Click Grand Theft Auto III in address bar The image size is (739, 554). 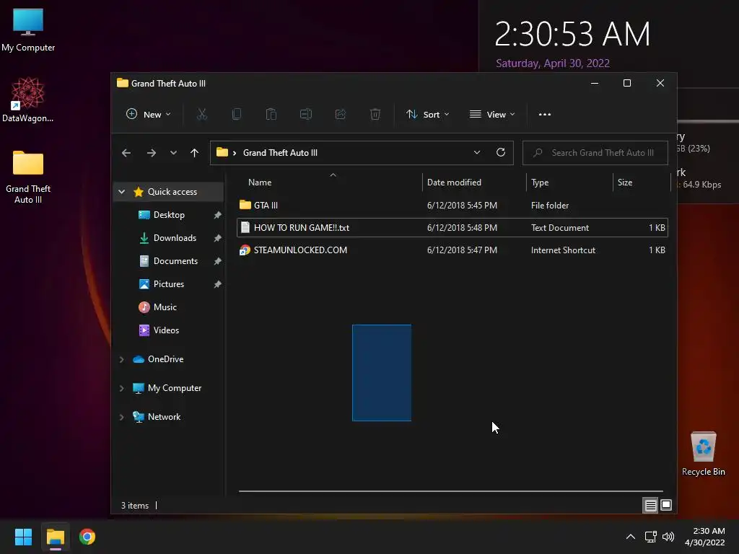[x=280, y=153]
